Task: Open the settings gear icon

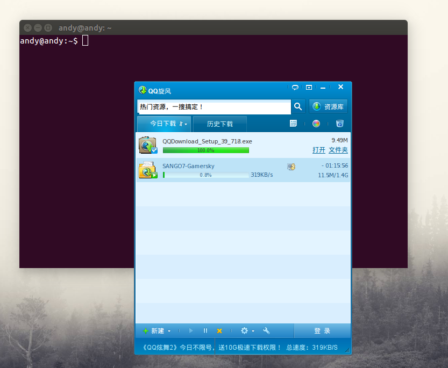Action: pos(244,330)
